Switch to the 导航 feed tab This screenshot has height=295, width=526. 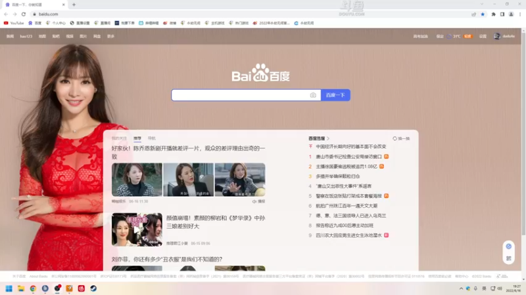point(152,138)
